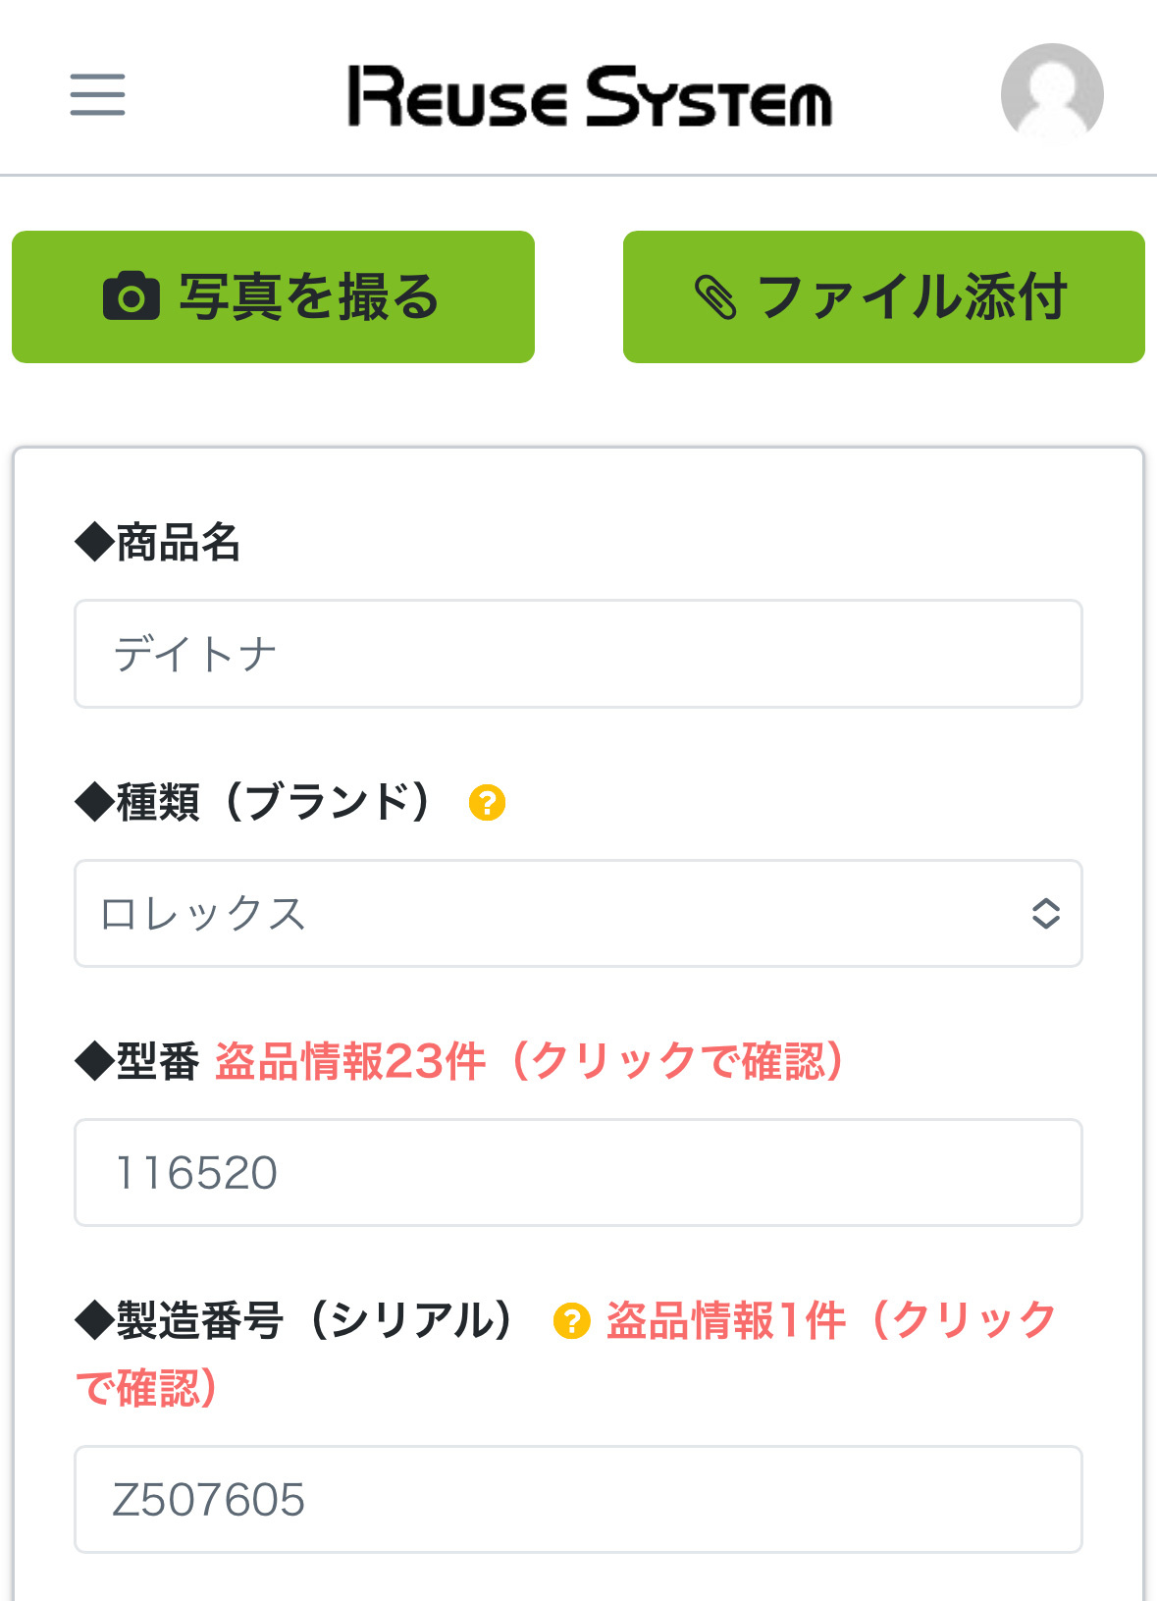Check the 盗品情報23件 model number alert

coord(530,1061)
